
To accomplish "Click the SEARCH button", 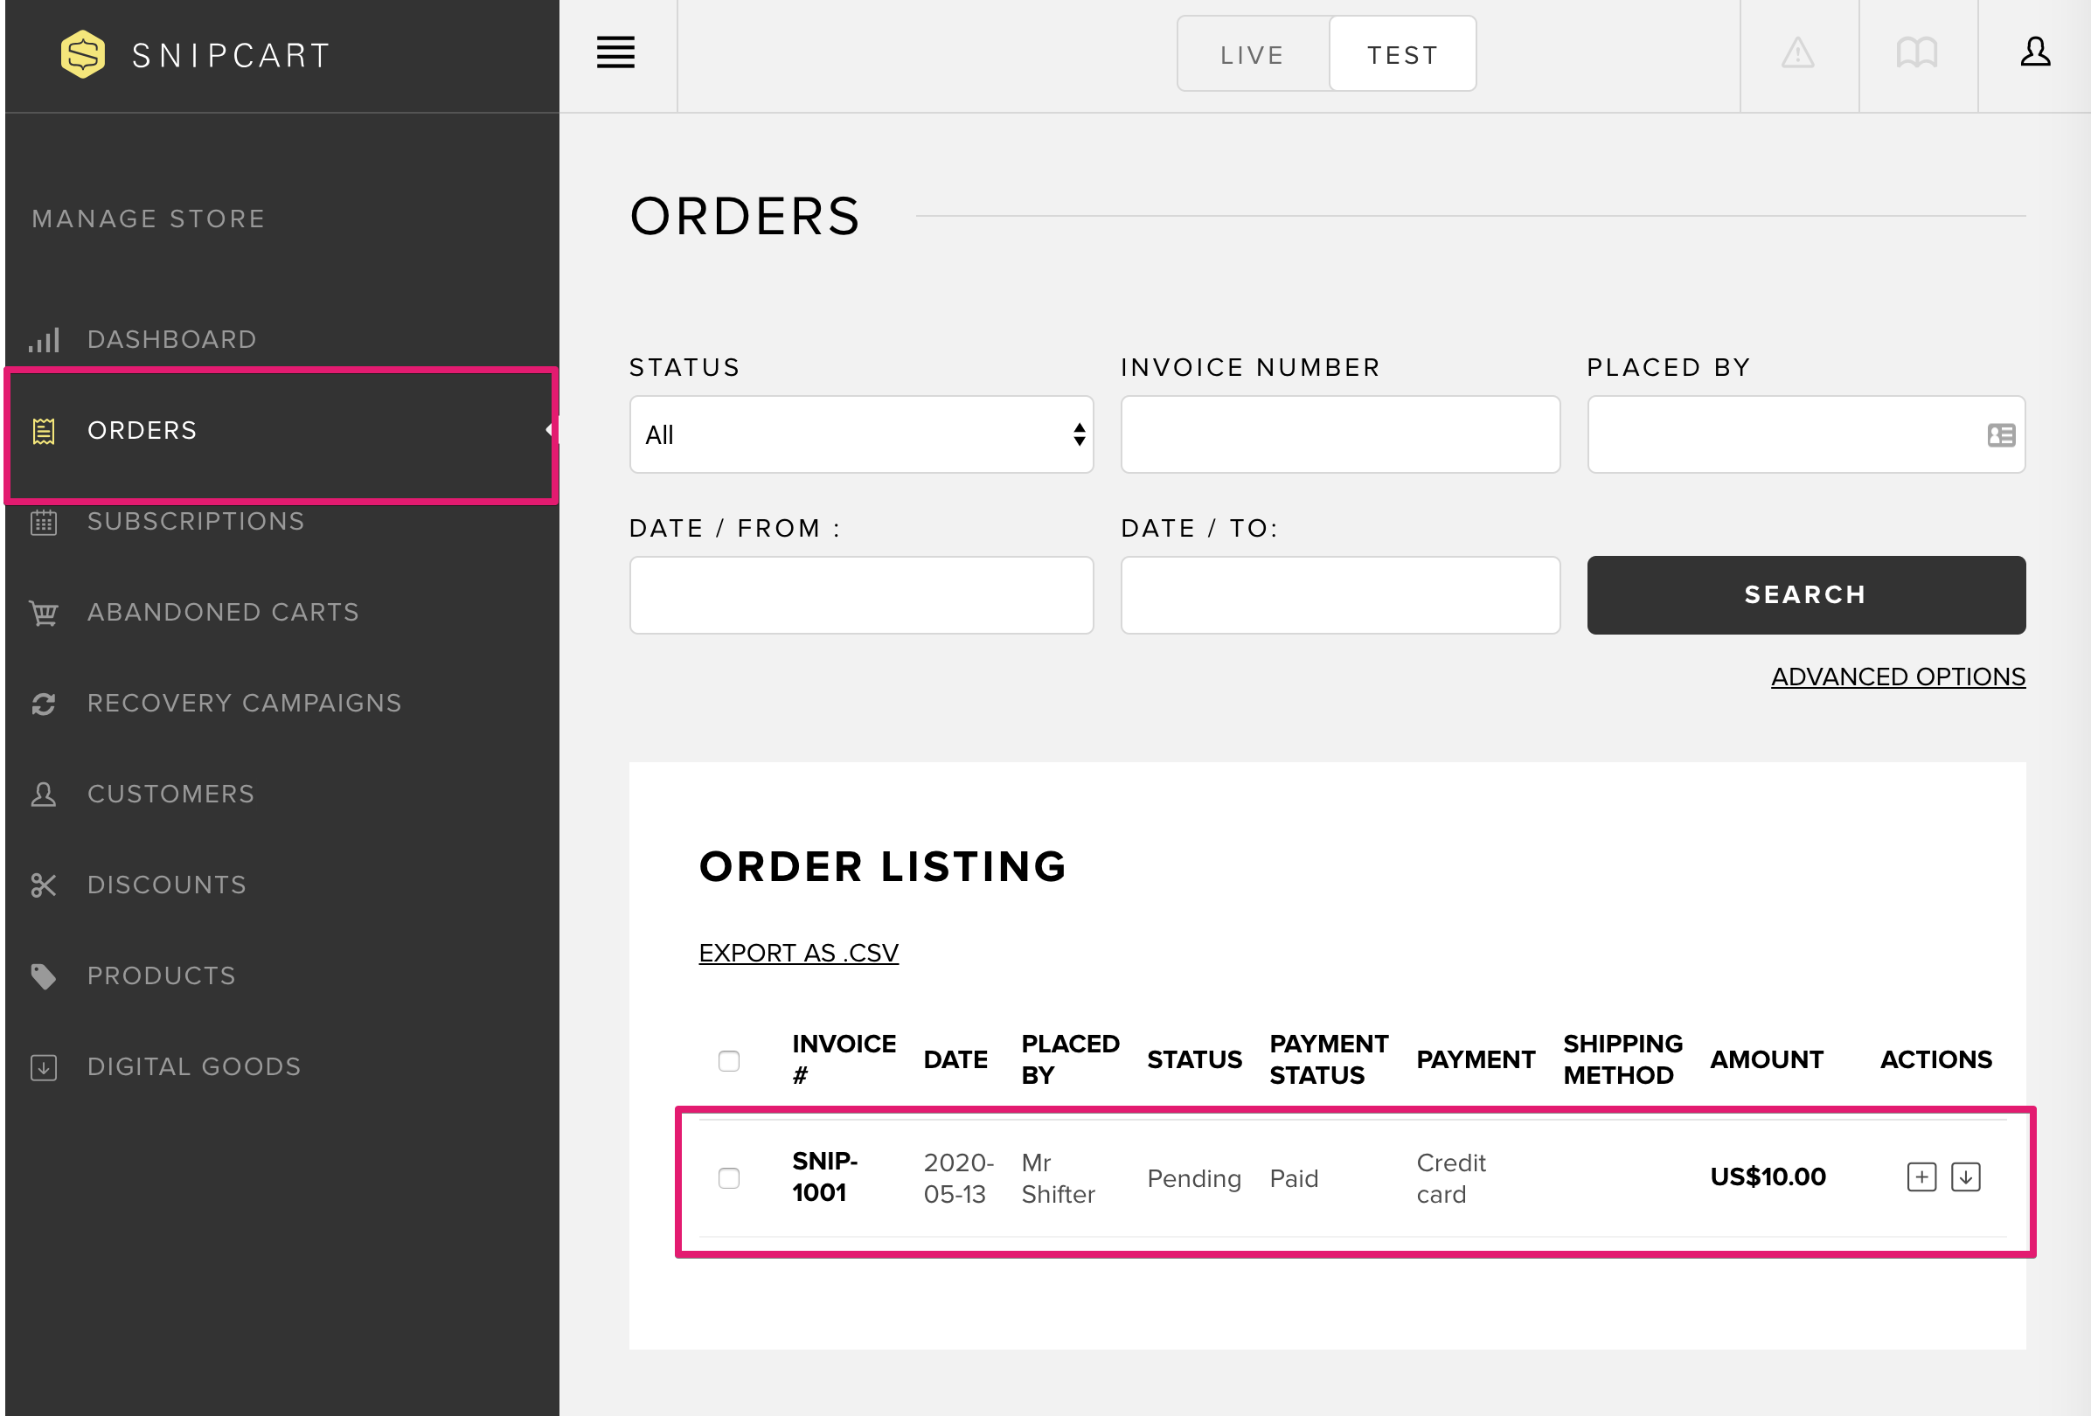I will 1806,594.
